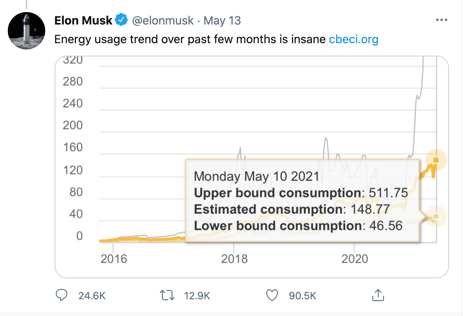Click the share upload icon
This screenshot has width=467, height=316.
(378, 295)
